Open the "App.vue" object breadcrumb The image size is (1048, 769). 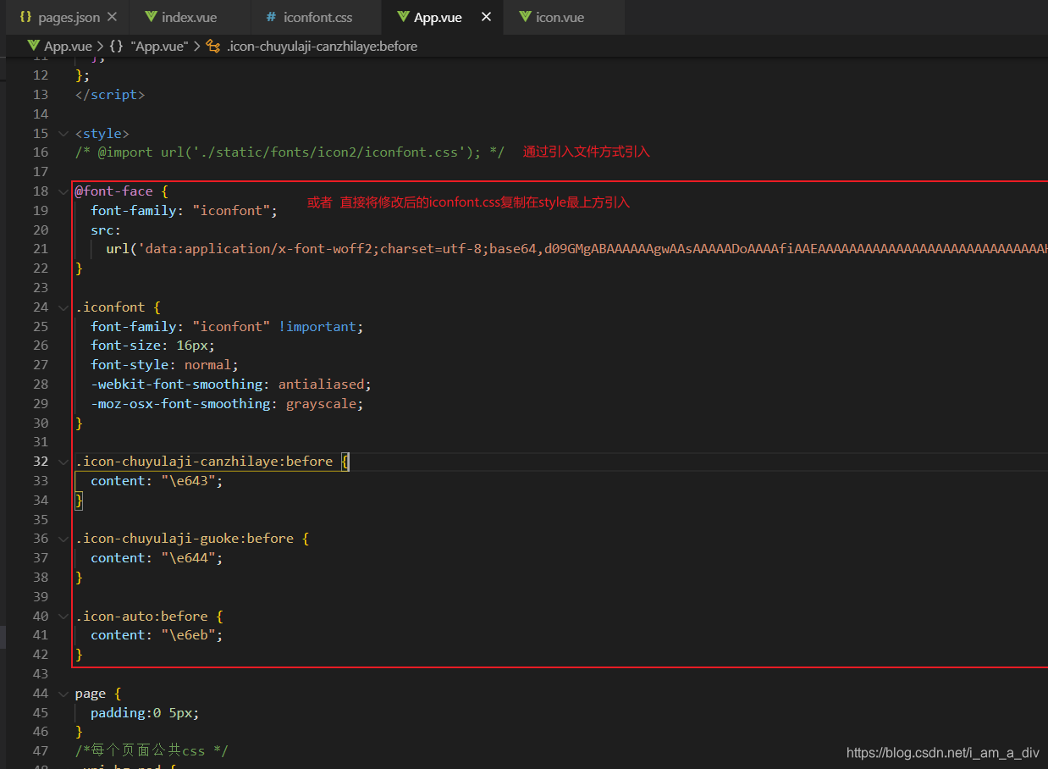click(x=158, y=47)
